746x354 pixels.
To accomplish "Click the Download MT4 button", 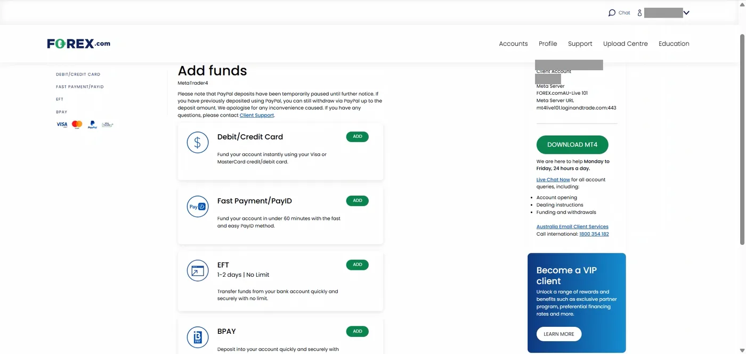I will (x=572, y=145).
